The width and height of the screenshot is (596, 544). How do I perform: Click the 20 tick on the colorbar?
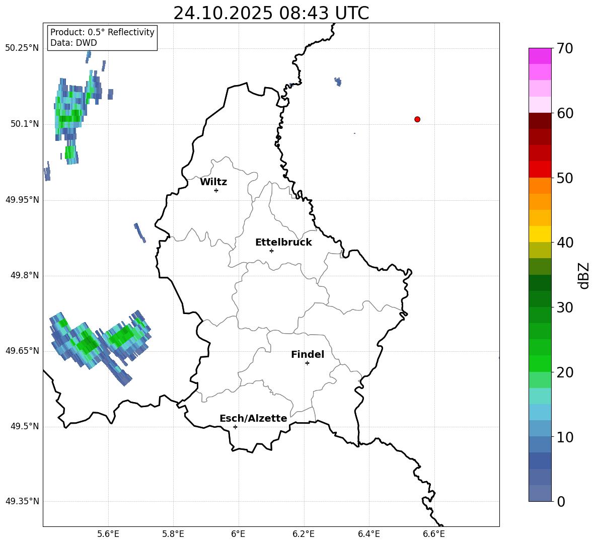point(565,372)
